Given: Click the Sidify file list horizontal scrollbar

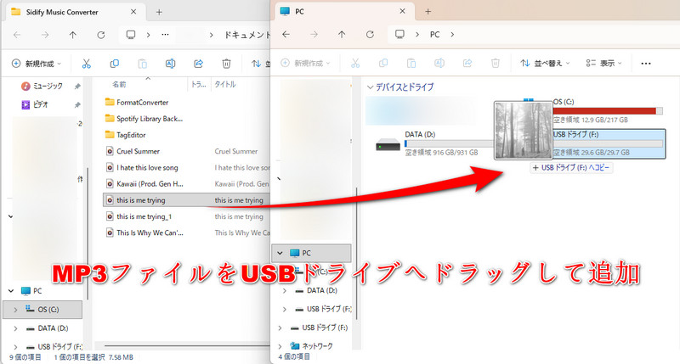Looking at the screenshot, I should 186,346.
